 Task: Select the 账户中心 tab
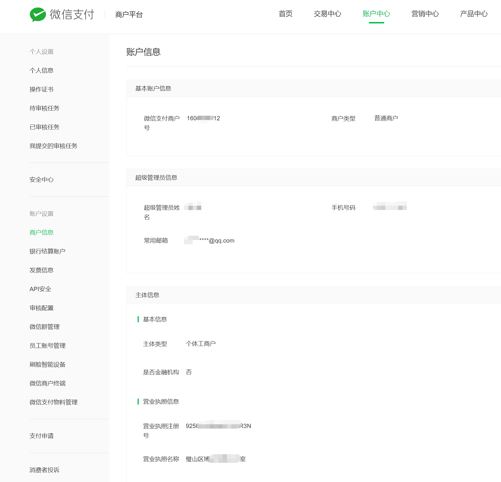coord(376,14)
